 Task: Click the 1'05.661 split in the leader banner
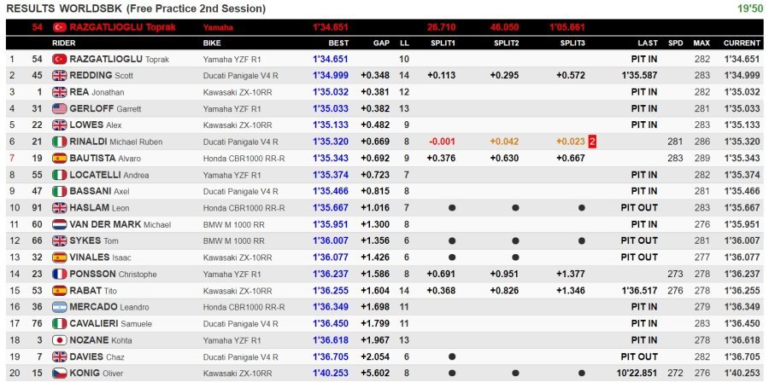[567, 27]
